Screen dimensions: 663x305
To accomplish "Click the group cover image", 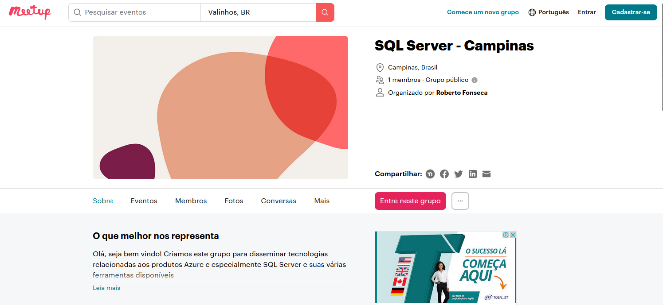I will click(x=220, y=108).
